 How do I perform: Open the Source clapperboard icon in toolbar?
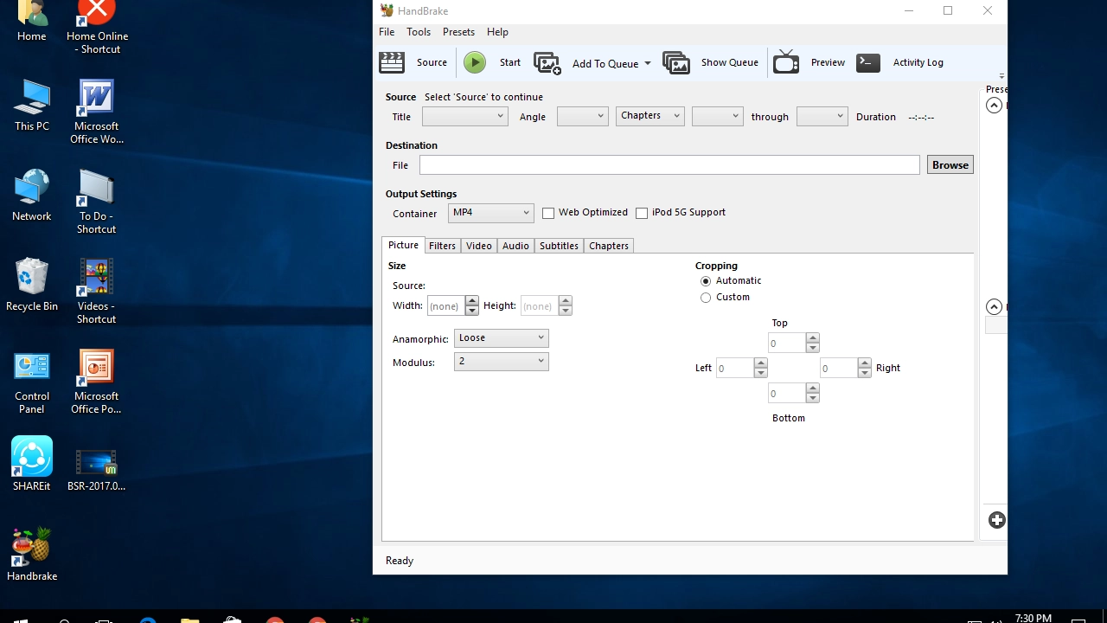point(392,62)
